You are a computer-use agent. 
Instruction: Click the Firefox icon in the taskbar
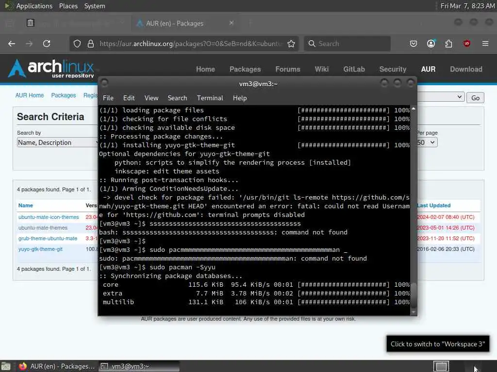(x=23, y=366)
